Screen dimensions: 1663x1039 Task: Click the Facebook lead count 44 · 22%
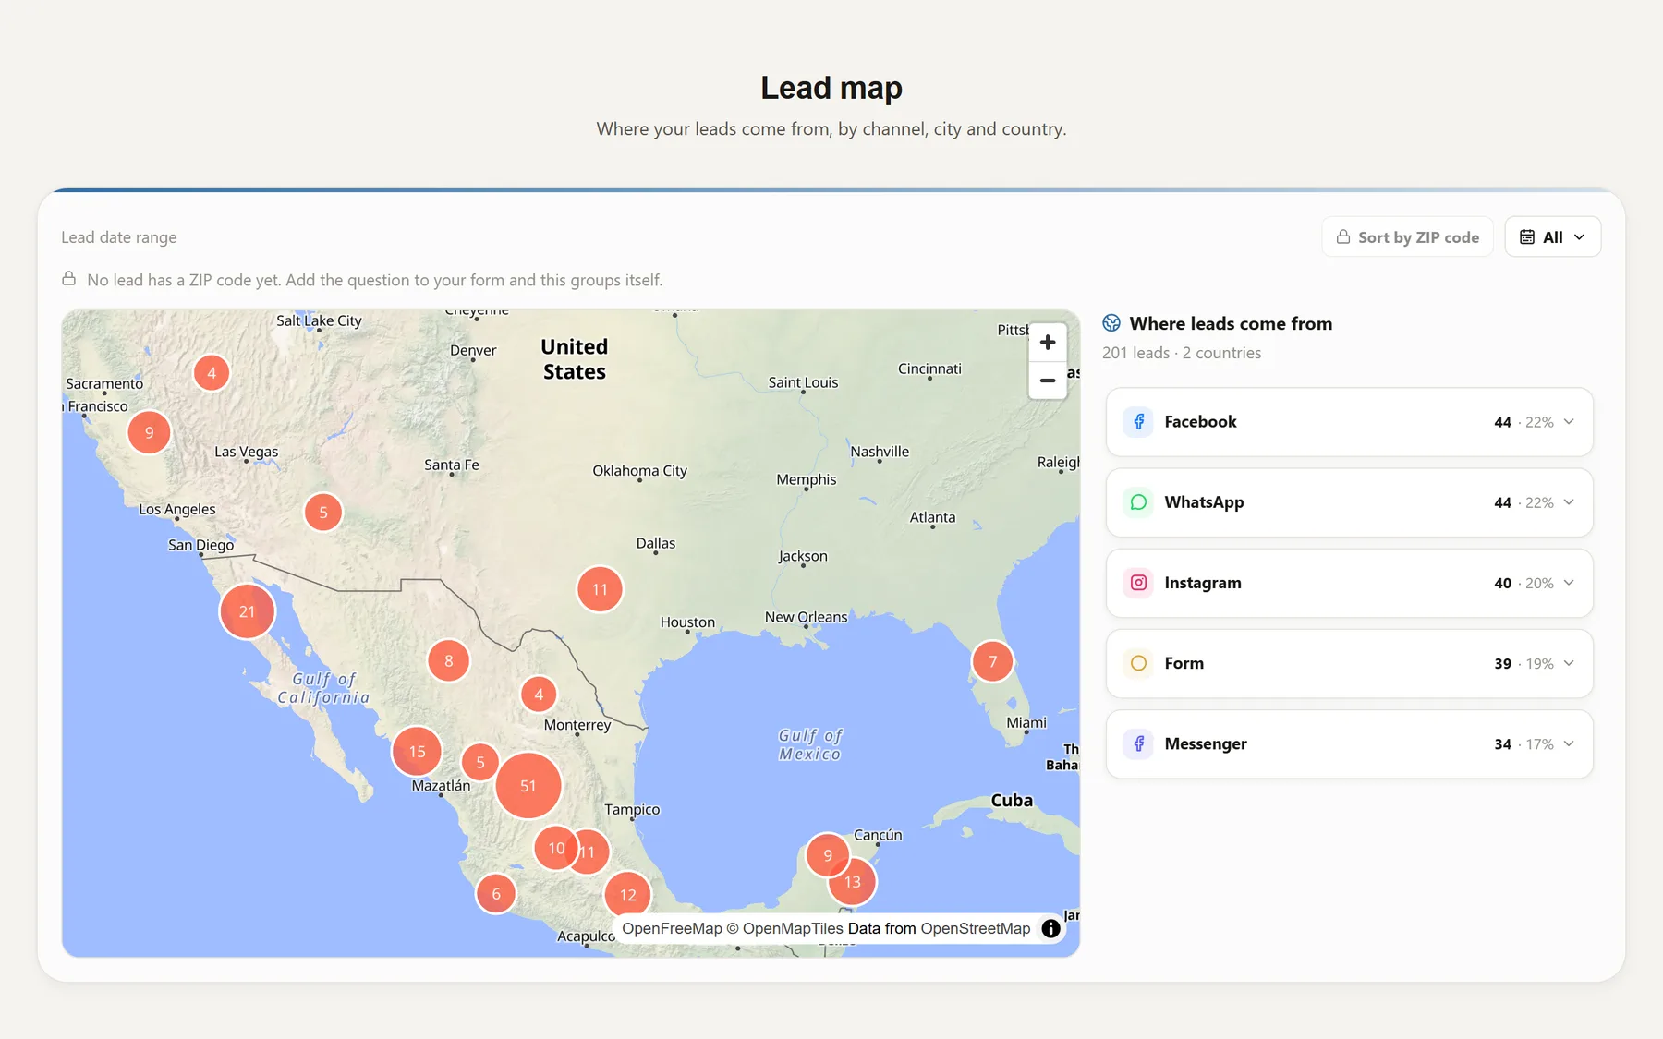point(1523,422)
